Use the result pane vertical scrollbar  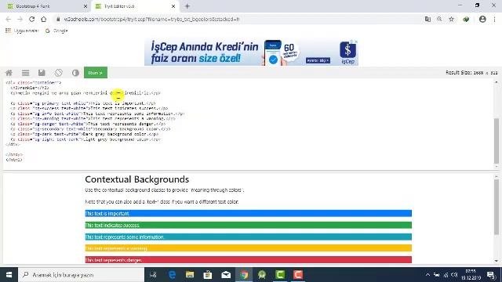click(497, 207)
